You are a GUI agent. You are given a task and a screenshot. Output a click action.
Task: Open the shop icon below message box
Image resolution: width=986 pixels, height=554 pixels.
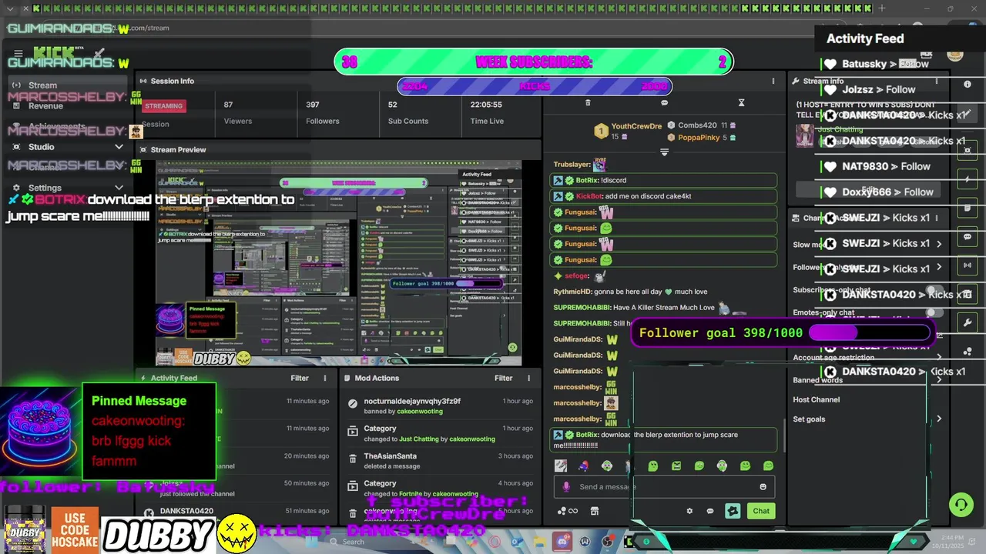click(x=595, y=511)
